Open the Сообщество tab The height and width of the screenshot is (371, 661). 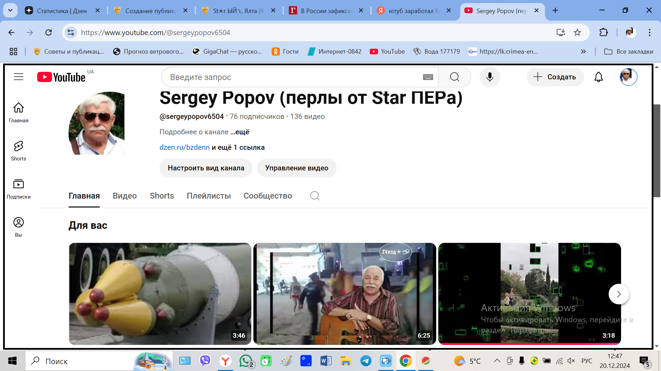pos(267,195)
